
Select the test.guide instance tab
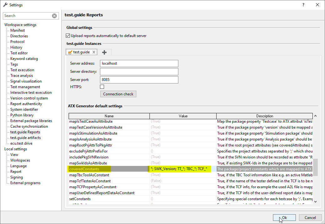click(81, 52)
